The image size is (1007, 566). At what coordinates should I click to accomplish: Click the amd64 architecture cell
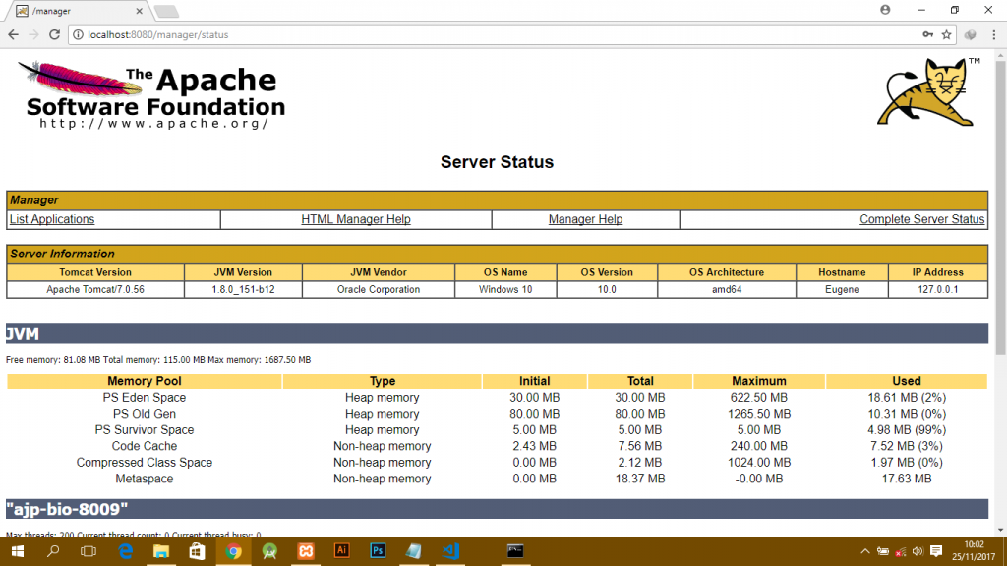click(727, 290)
